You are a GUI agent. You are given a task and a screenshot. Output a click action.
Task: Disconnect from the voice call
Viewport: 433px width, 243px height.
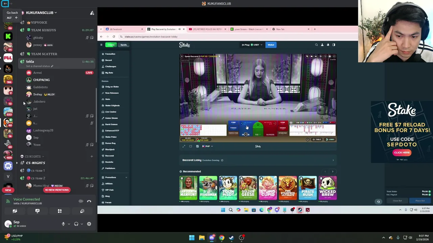89,201
